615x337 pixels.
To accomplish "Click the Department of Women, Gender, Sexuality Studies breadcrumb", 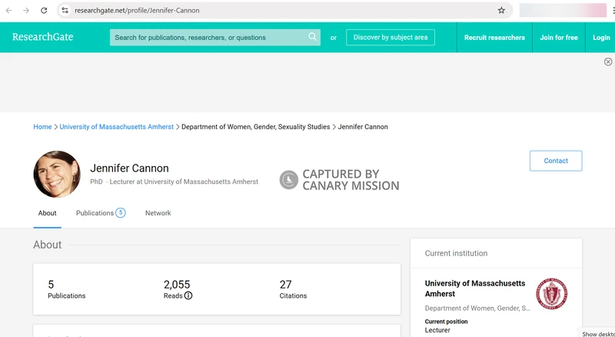I will 256,127.
